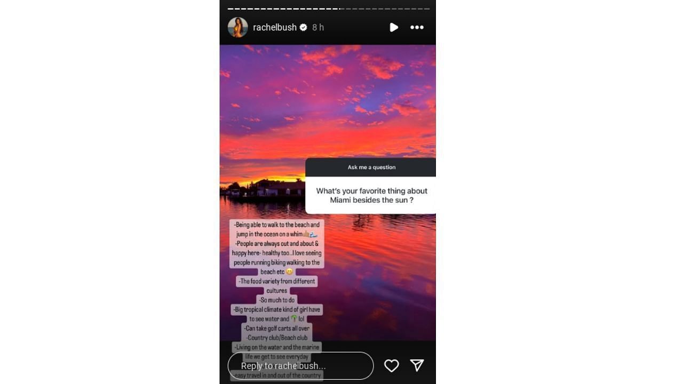Tap the "Being able to walk to the beach" line

click(277, 225)
